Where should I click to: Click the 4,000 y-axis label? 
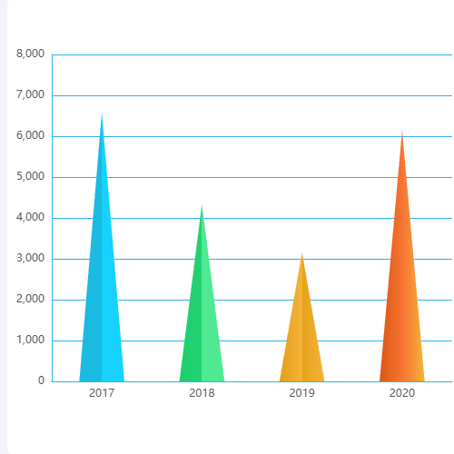30,217
